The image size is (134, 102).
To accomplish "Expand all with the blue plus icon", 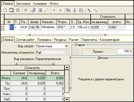I will coord(89,10).
